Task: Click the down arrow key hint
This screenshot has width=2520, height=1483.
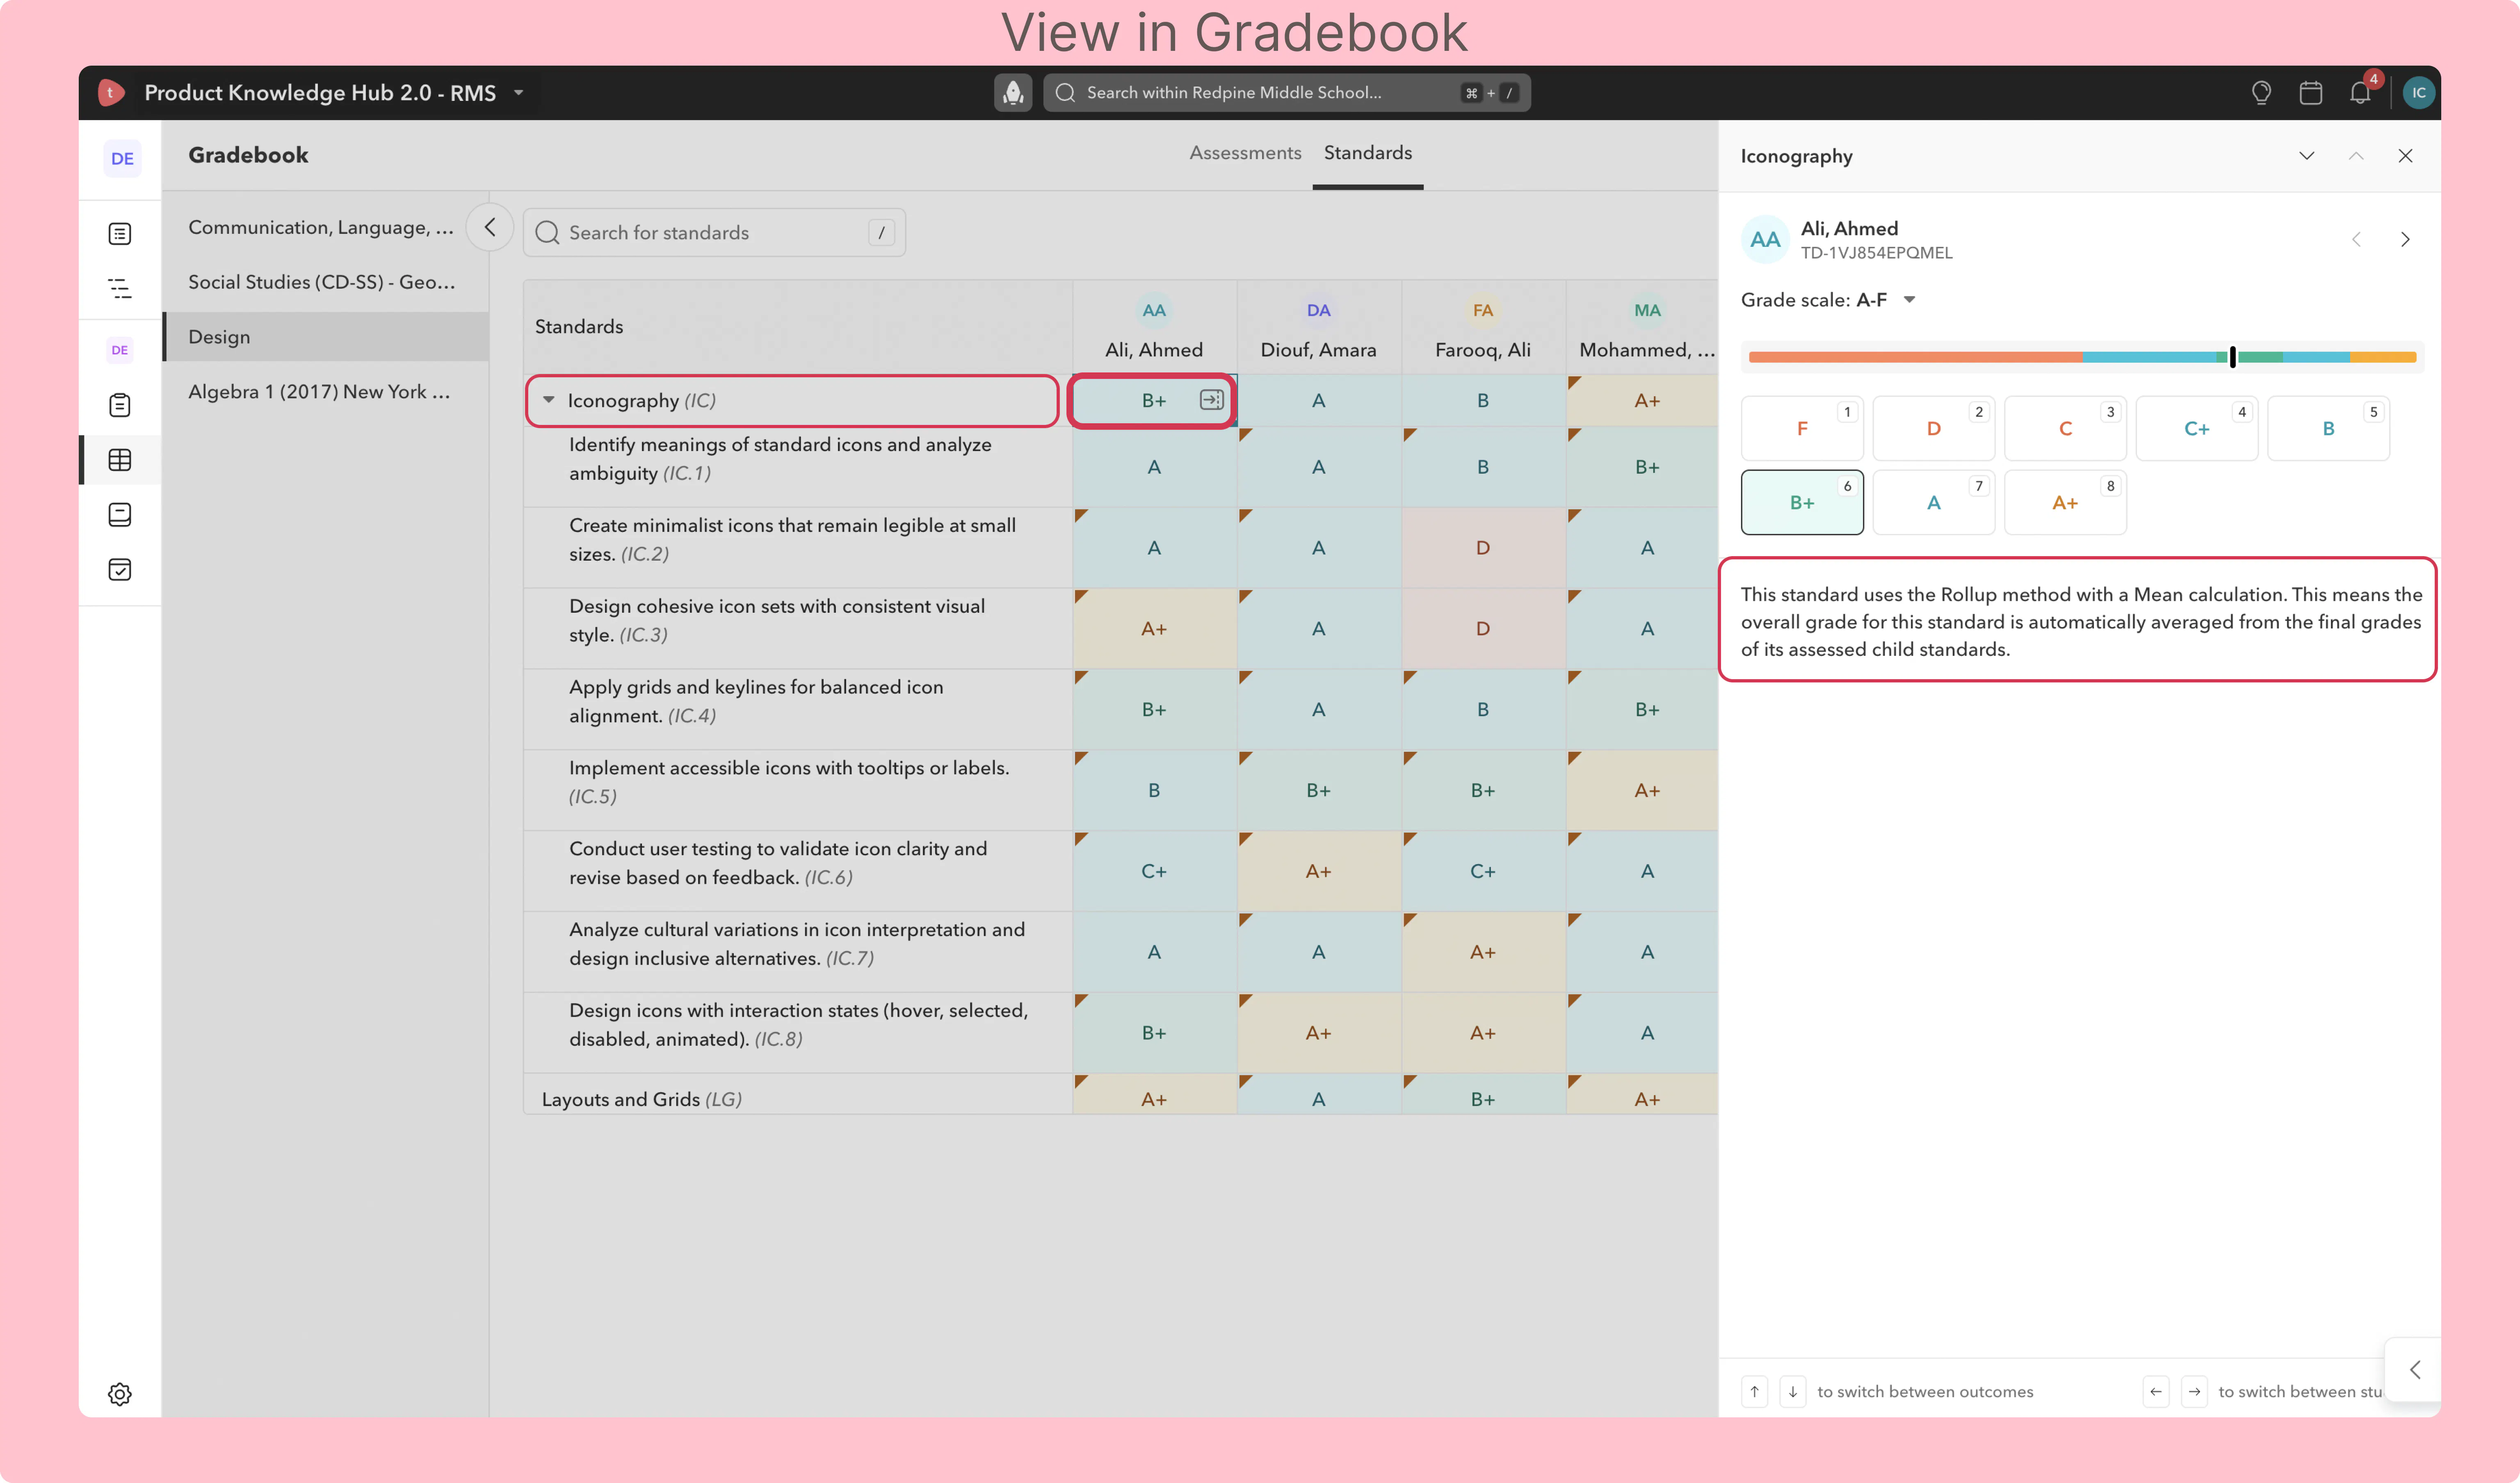Action: click(x=1793, y=1391)
